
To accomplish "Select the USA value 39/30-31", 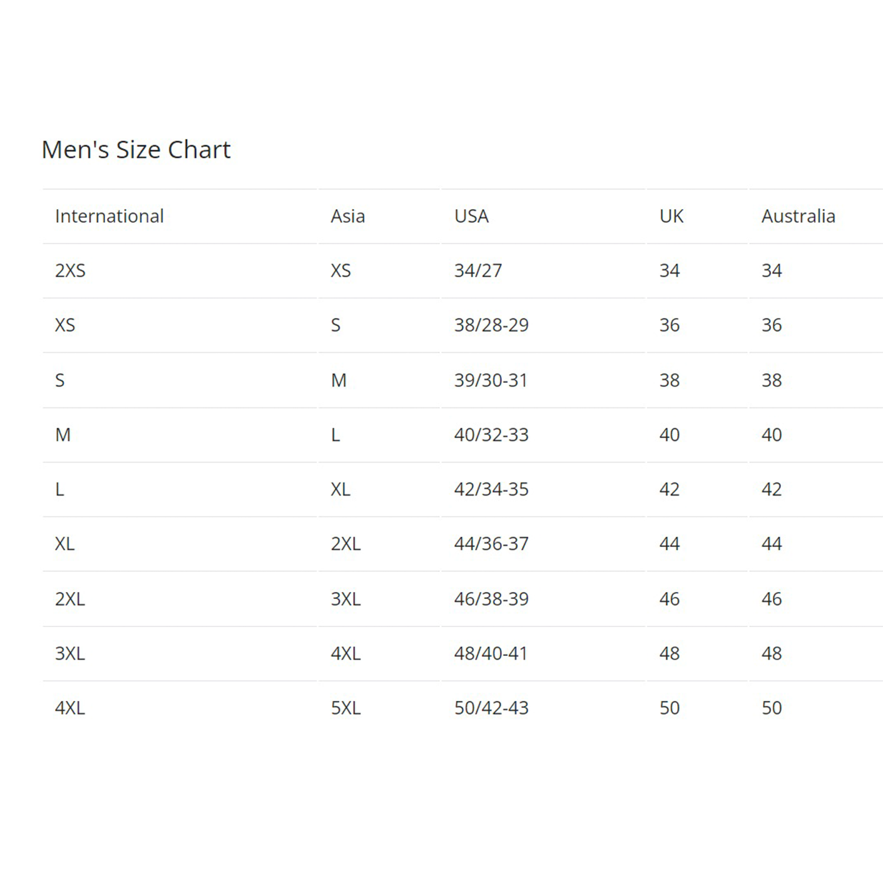I will (491, 380).
